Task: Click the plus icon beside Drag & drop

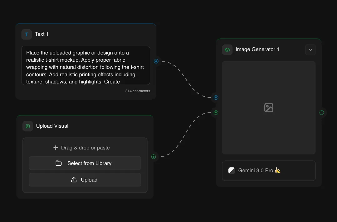Action: coord(56,148)
